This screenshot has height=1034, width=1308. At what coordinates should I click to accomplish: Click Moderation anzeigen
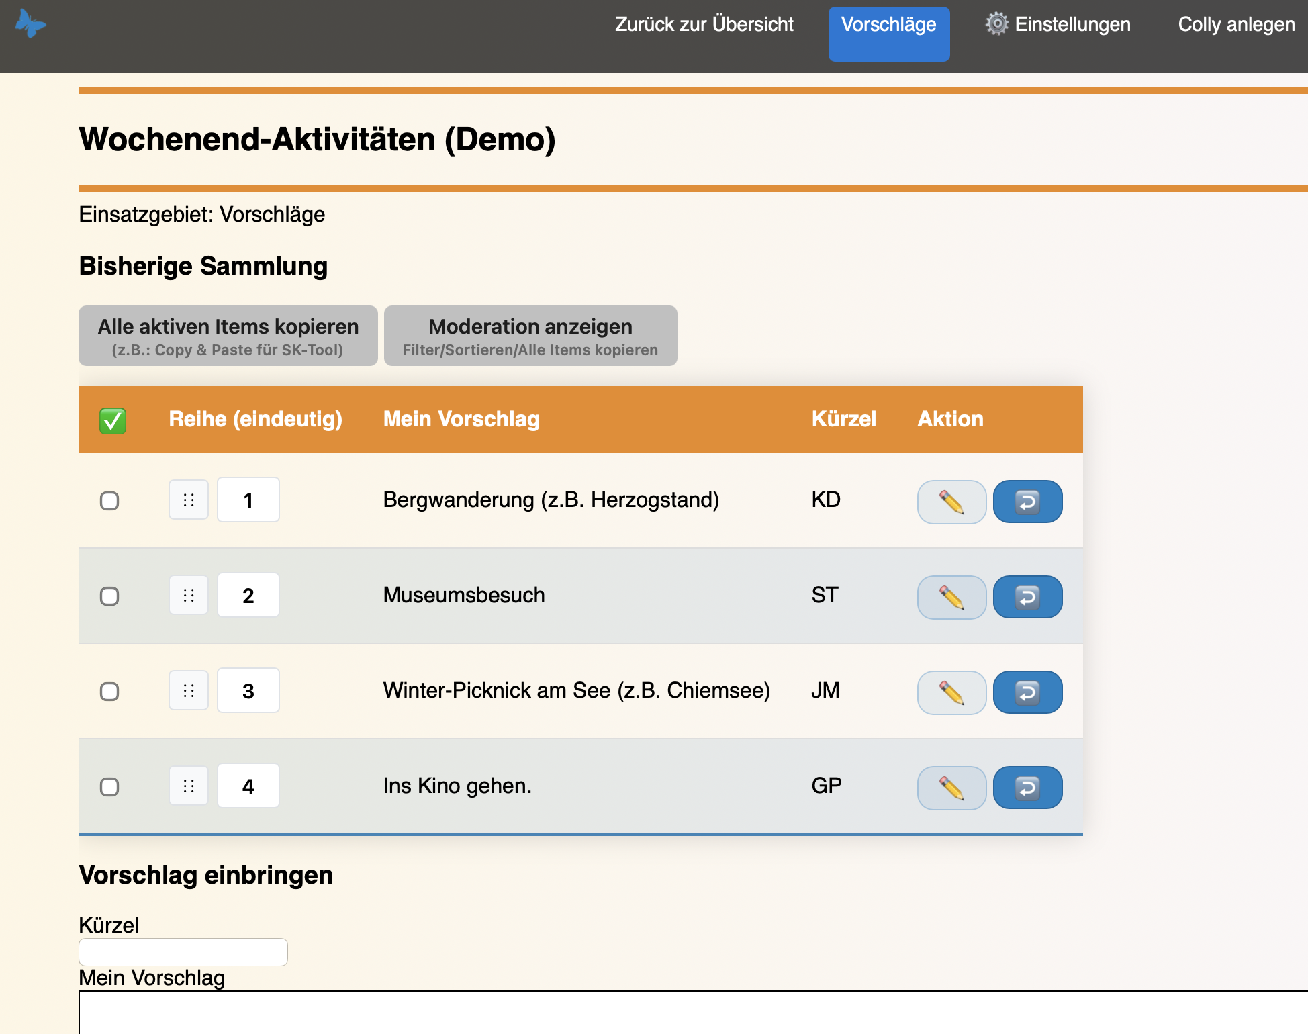(x=530, y=336)
